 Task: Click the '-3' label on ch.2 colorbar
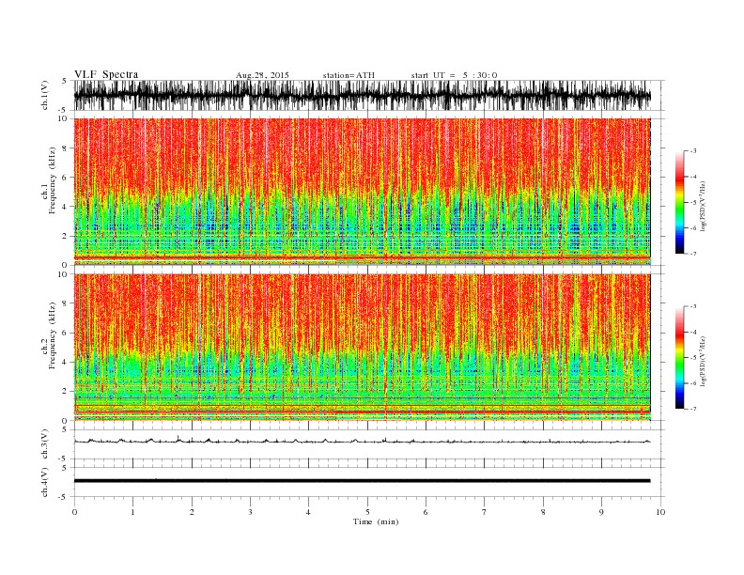coord(692,306)
